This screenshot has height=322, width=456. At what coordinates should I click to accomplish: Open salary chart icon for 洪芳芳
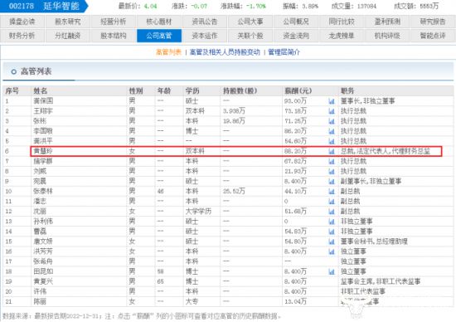click(332, 251)
